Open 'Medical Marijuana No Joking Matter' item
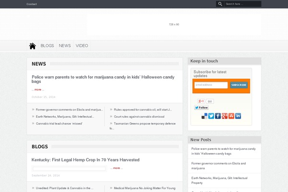This screenshot has width=288, height=192. (x=144, y=188)
